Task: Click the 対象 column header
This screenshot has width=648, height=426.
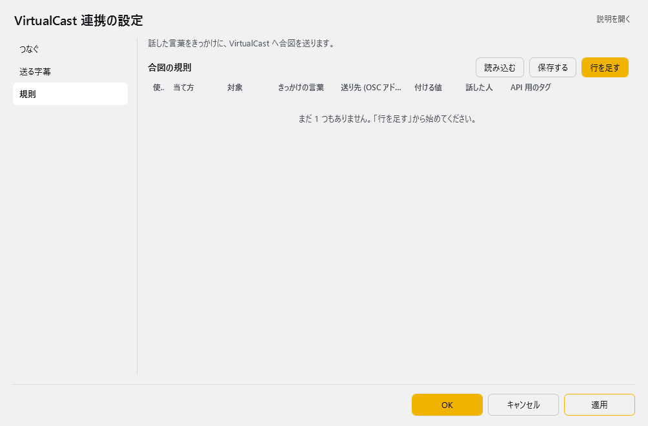Action: pyautogui.click(x=235, y=88)
